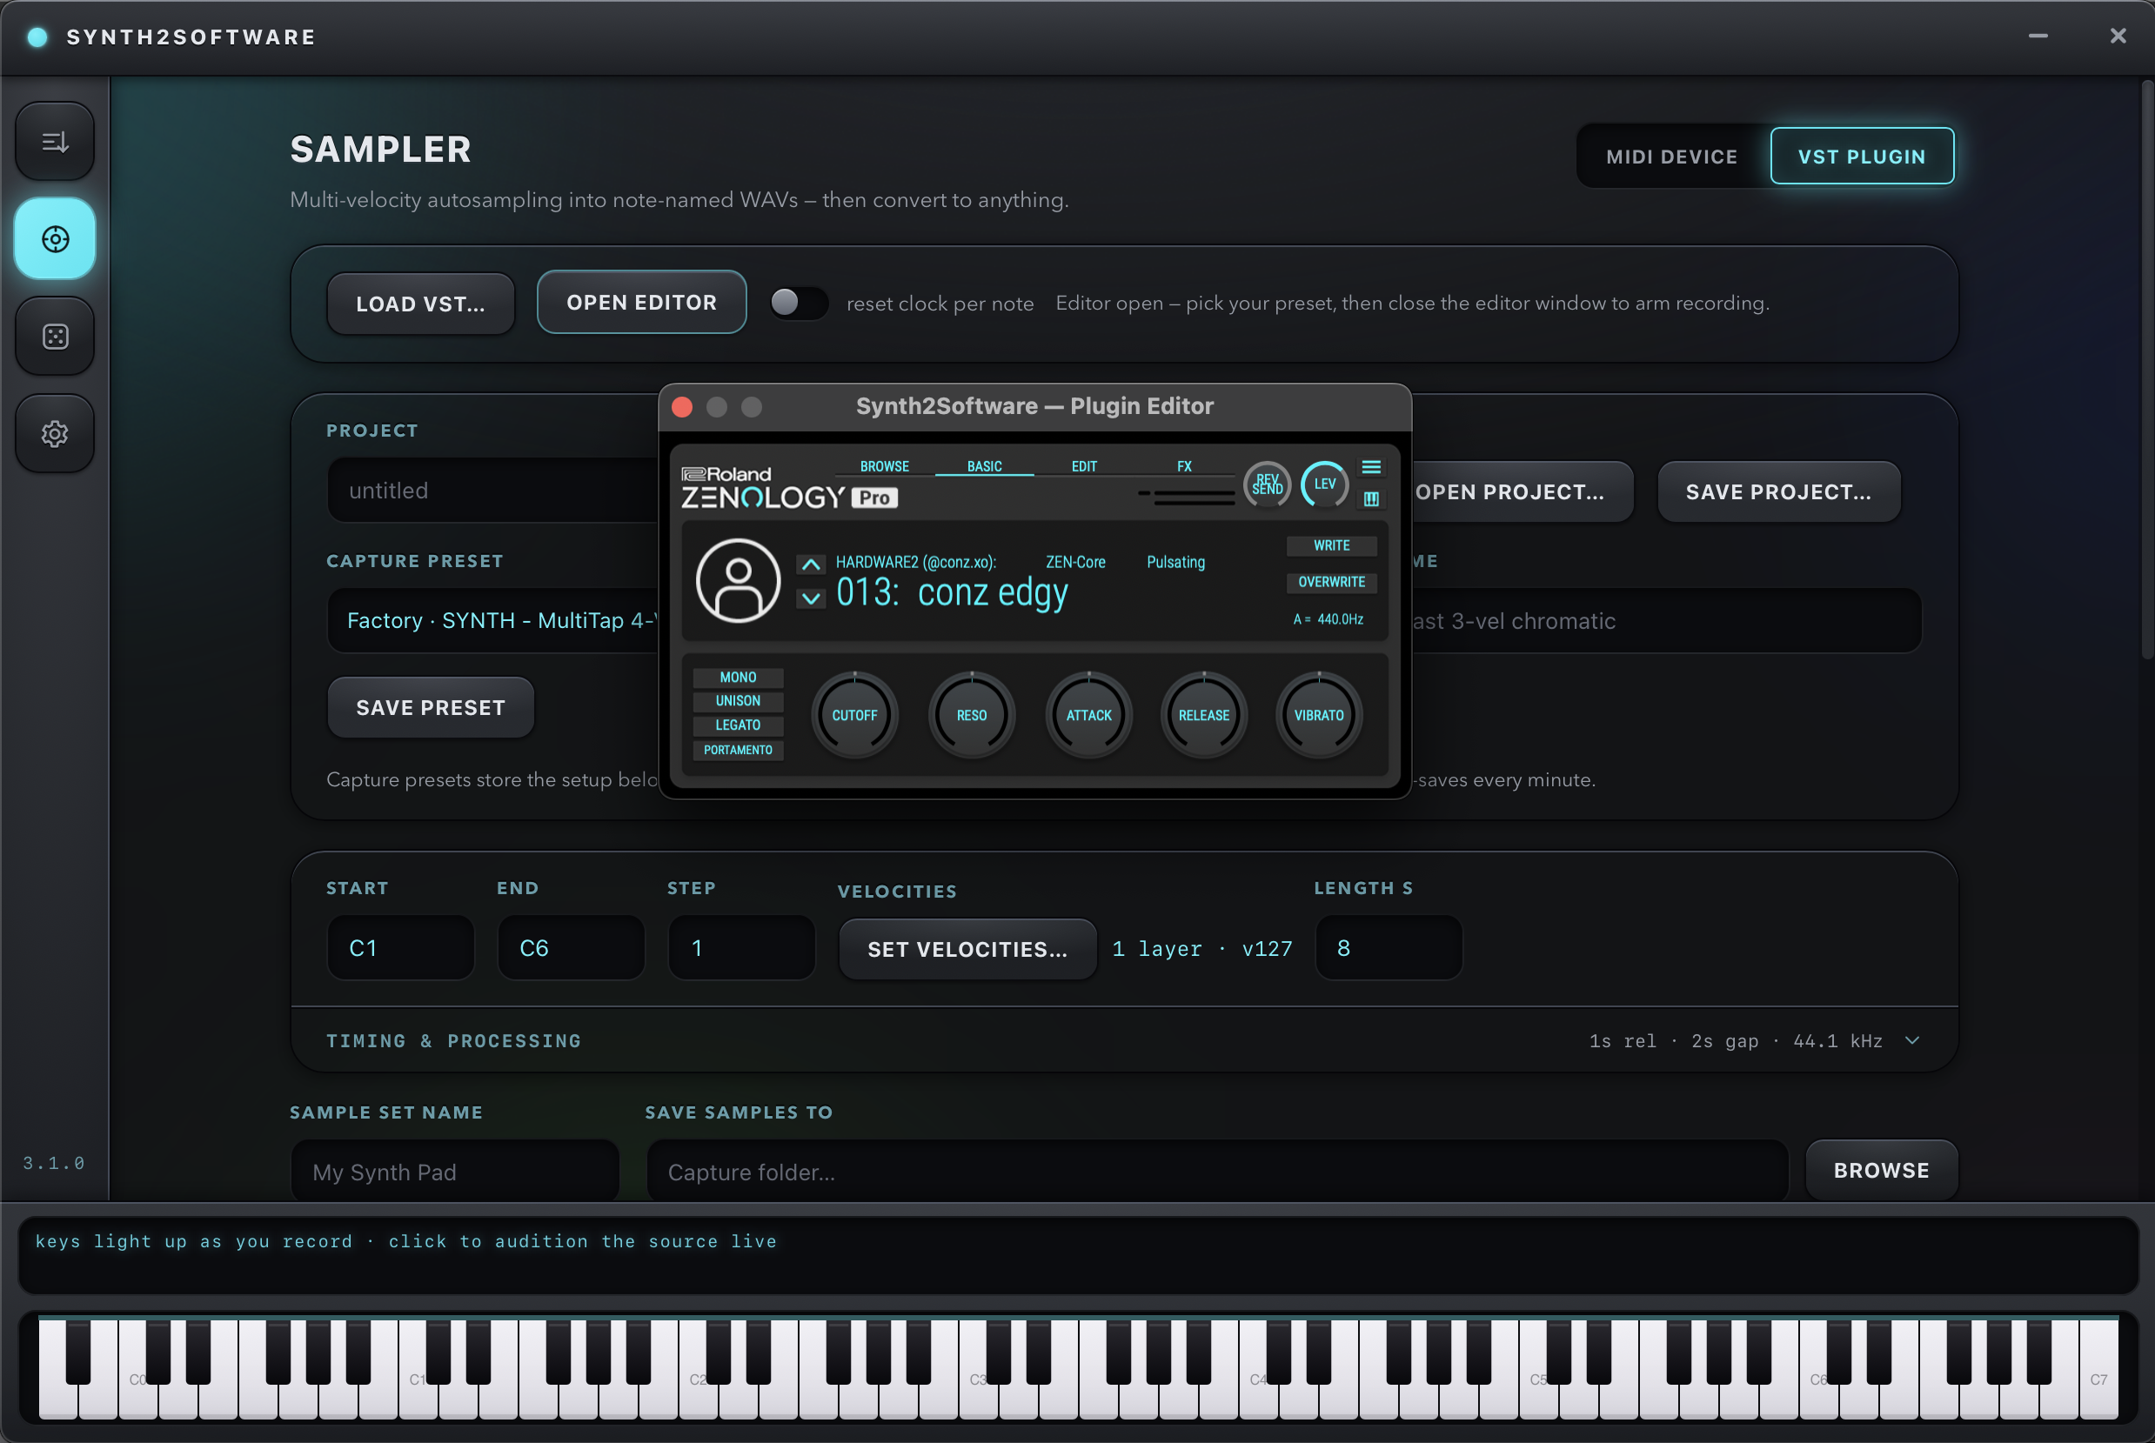Screen dimensions: 2155x1443
Task: Switch to the VST PLUGIN tab
Action: click(1861, 157)
